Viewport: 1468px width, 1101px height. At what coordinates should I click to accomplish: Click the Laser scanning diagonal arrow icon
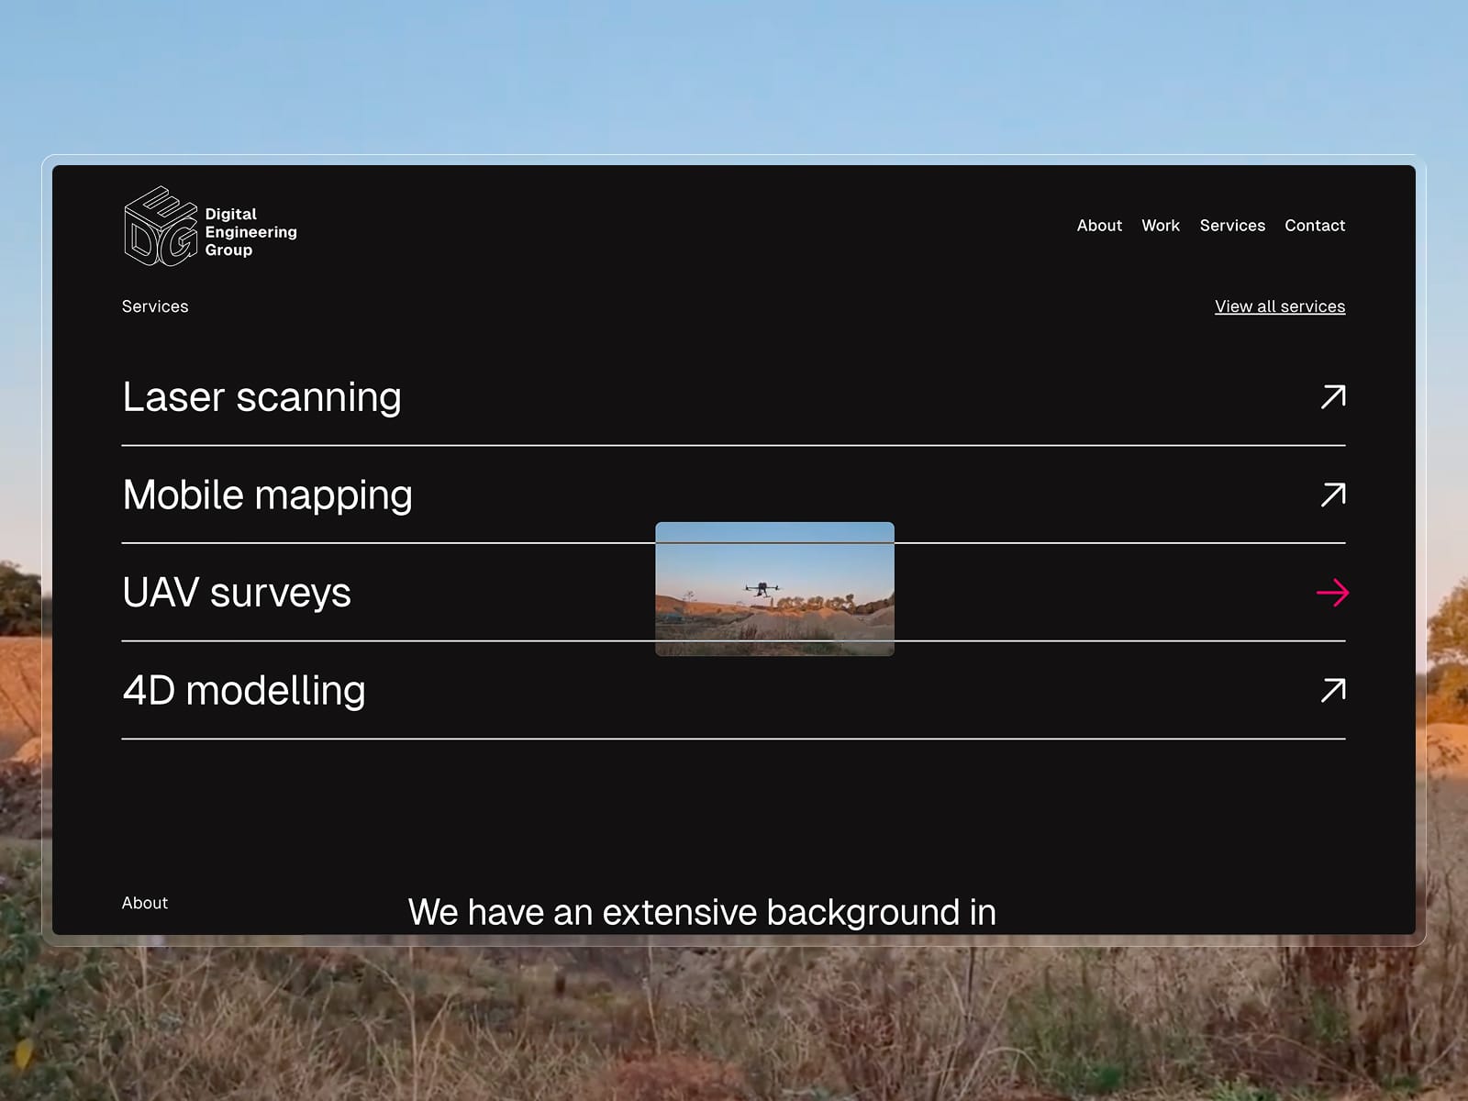point(1333,396)
